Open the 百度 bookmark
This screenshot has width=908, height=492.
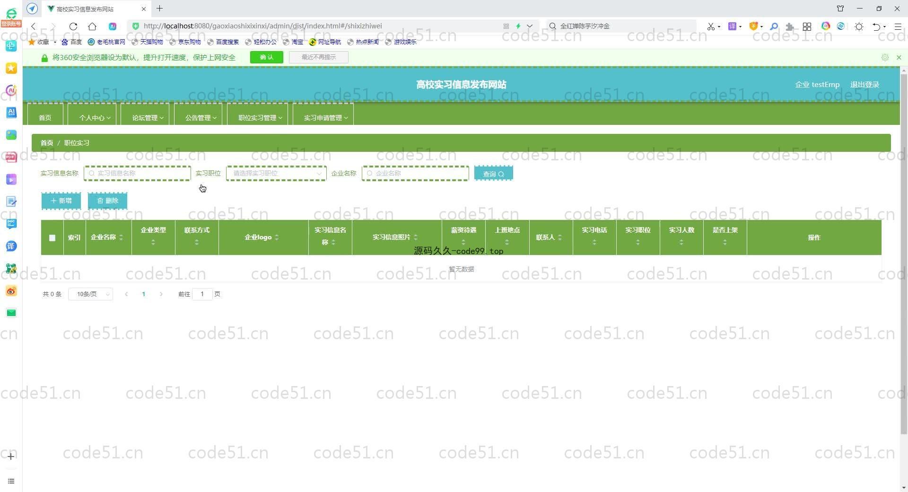pos(72,42)
